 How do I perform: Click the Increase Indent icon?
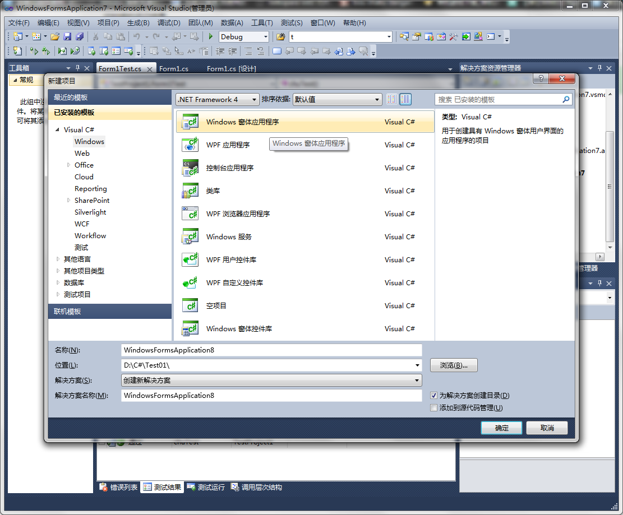click(232, 51)
